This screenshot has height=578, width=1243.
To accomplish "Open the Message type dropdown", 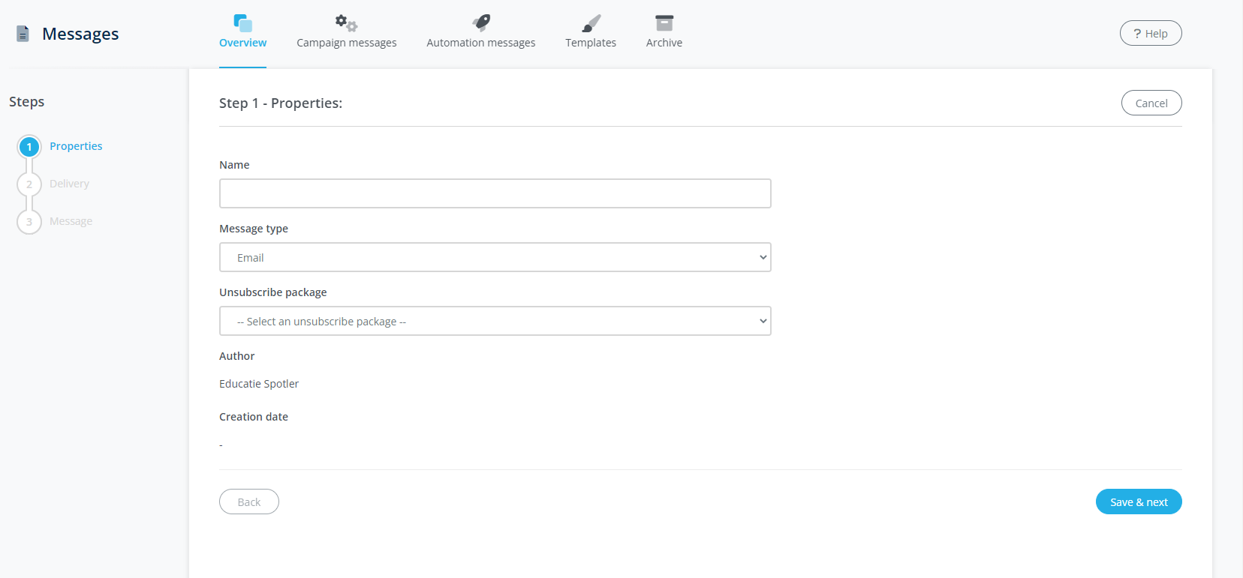I will [x=495, y=257].
